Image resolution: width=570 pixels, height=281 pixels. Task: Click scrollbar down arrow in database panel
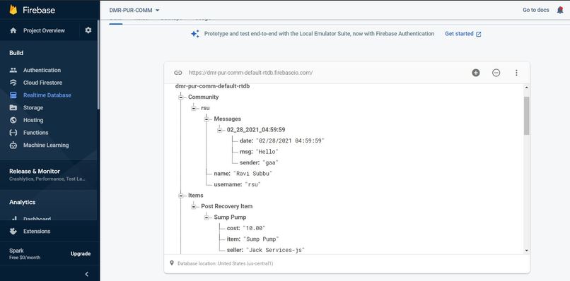(526, 251)
